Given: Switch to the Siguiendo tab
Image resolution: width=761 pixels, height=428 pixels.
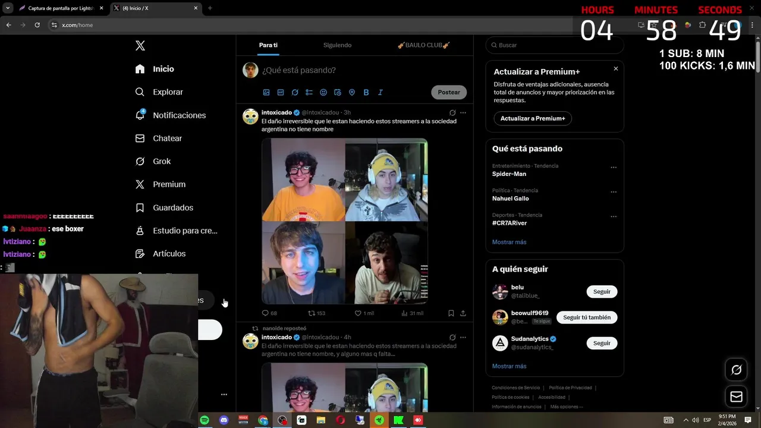Looking at the screenshot, I should (x=337, y=45).
